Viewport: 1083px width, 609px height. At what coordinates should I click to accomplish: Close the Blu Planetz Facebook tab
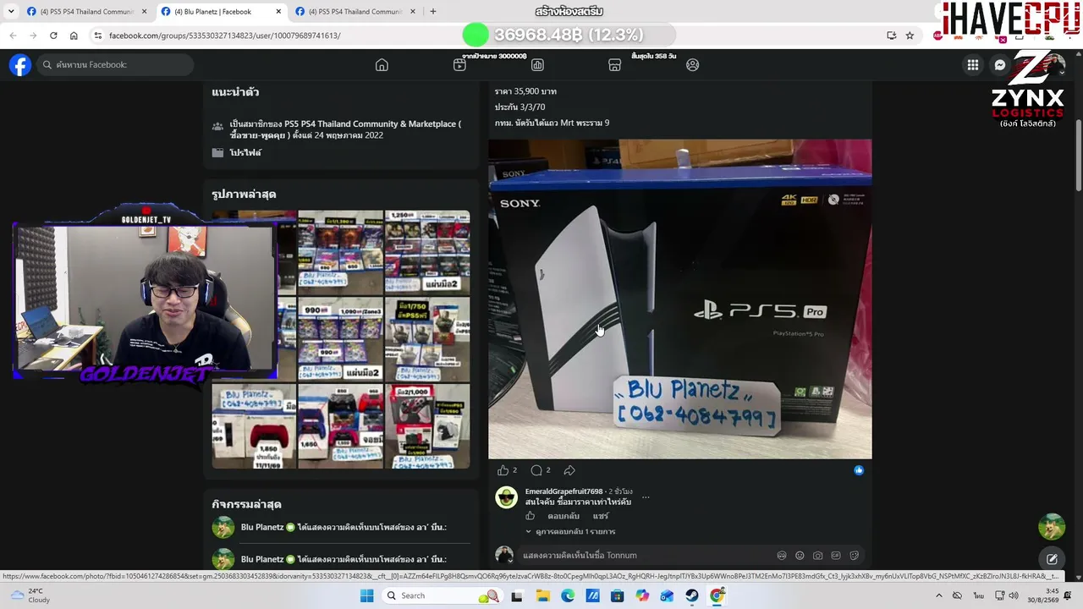click(278, 12)
